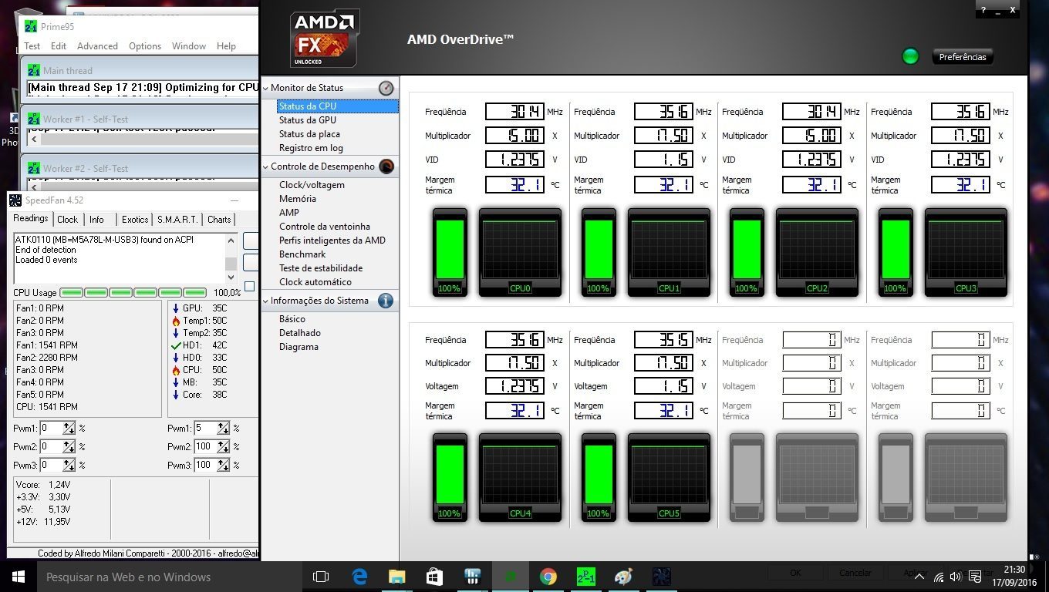Click the CPU5 100% usage bar
This screenshot has width=1049, height=592.
(x=599, y=477)
